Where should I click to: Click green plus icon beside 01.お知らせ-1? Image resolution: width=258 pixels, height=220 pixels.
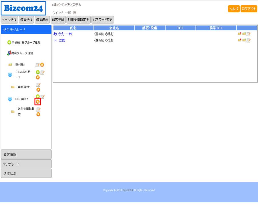[x=38, y=72]
